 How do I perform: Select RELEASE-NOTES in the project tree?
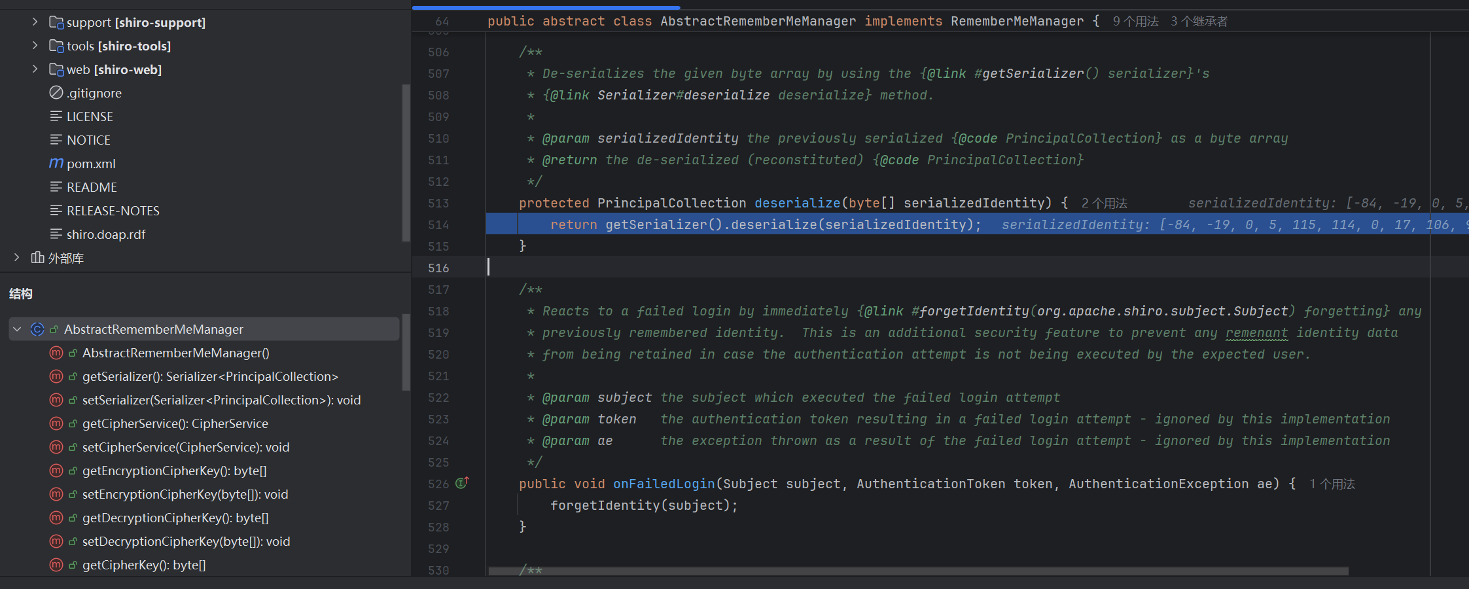click(x=113, y=211)
